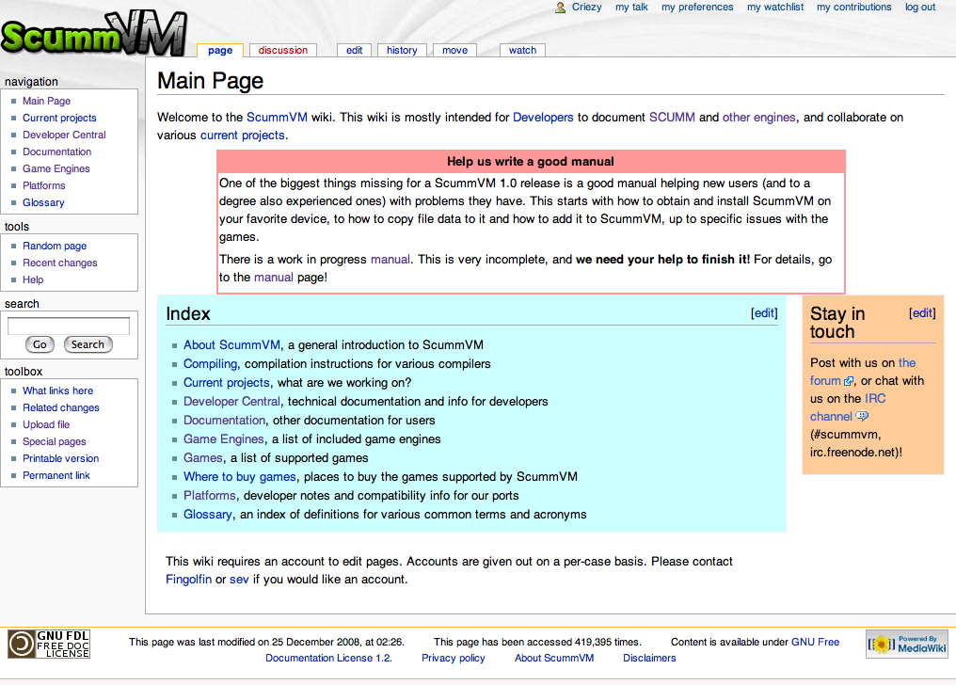Open Main Page in navigation sidebar
956x685 pixels.
(x=46, y=102)
